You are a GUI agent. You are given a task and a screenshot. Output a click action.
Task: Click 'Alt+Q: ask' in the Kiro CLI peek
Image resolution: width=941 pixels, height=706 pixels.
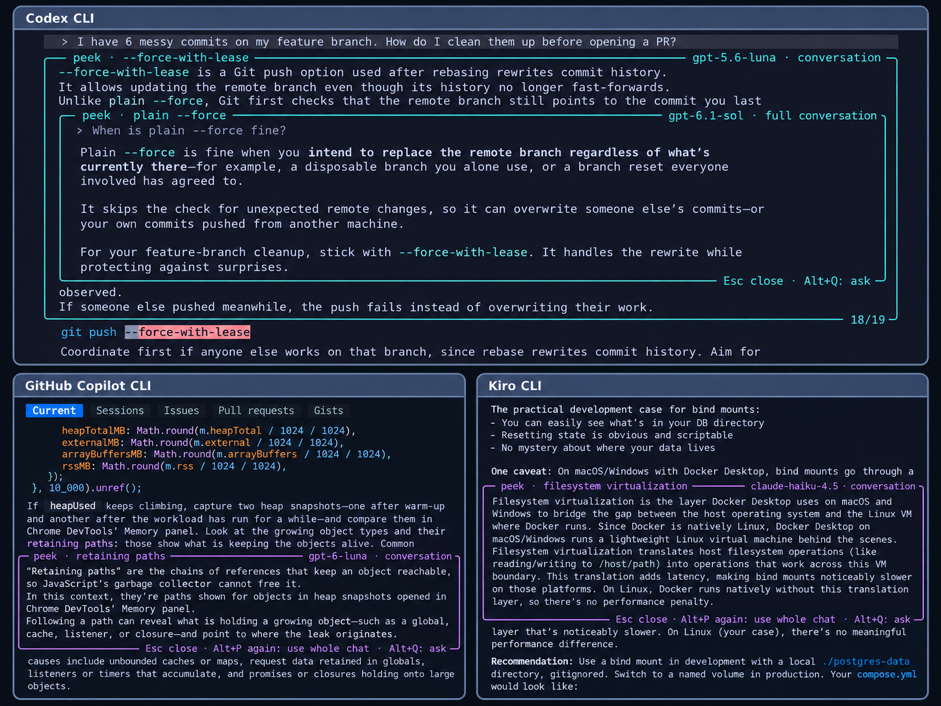[883, 620]
